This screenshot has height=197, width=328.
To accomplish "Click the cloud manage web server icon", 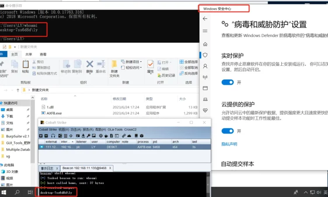I will point(129,136).
